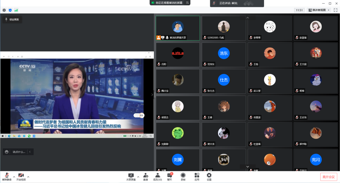The height and width of the screenshot is (183, 340).
Task: Open the menu on screen-viewing banner
Action: pyautogui.click(x=187, y=3)
